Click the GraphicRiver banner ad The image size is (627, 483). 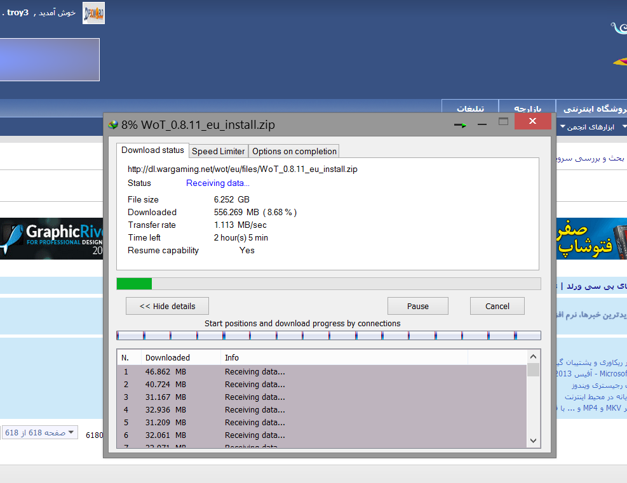pos(51,239)
